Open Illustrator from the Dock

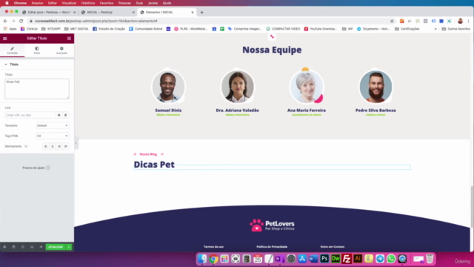tap(358, 259)
